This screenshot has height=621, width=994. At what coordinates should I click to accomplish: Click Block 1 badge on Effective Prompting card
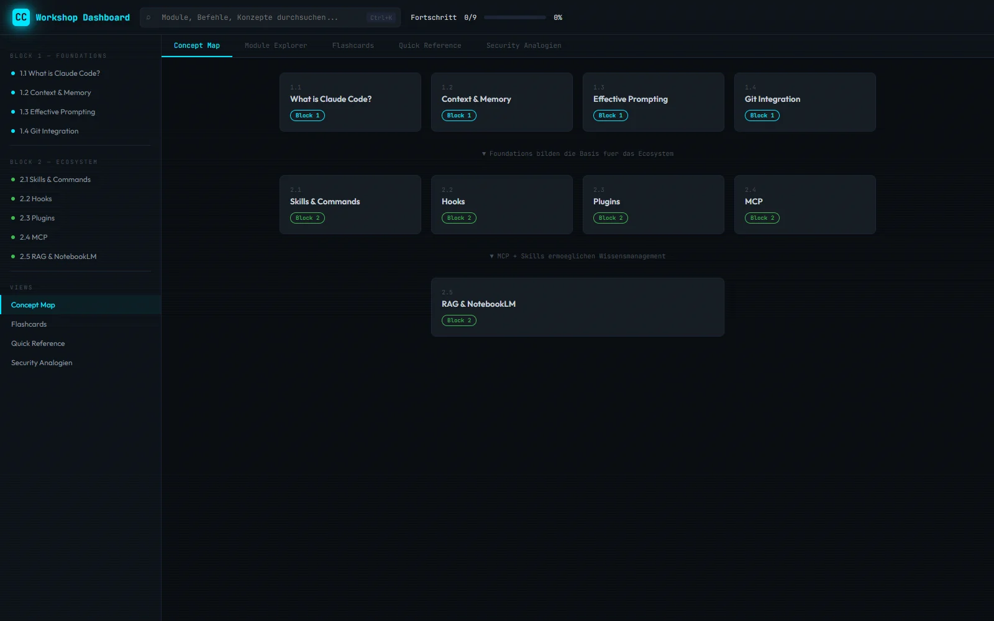coord(611,116)
